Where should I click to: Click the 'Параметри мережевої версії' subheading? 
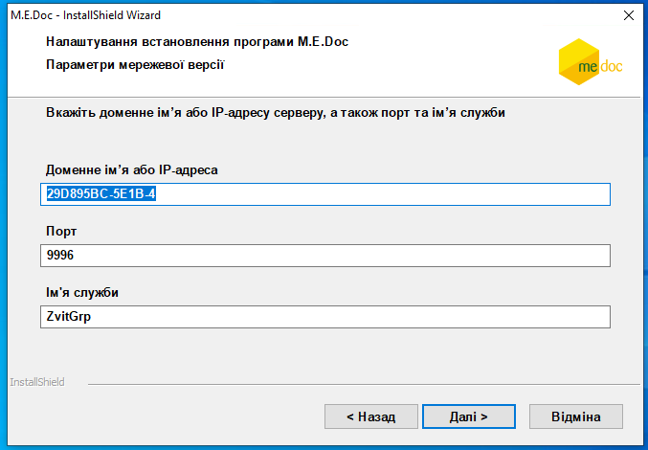[134, 65]
